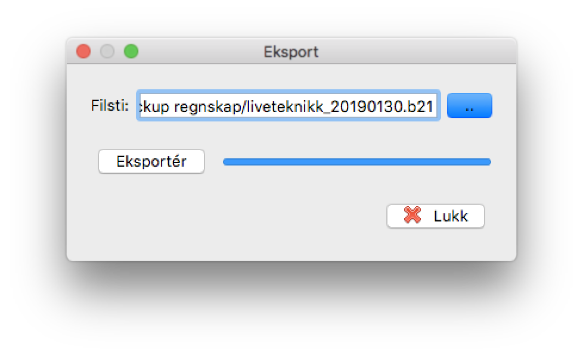The image size is (583, 356).
Task: Close the dialog using the Lukk button
Action: [435, 216]
